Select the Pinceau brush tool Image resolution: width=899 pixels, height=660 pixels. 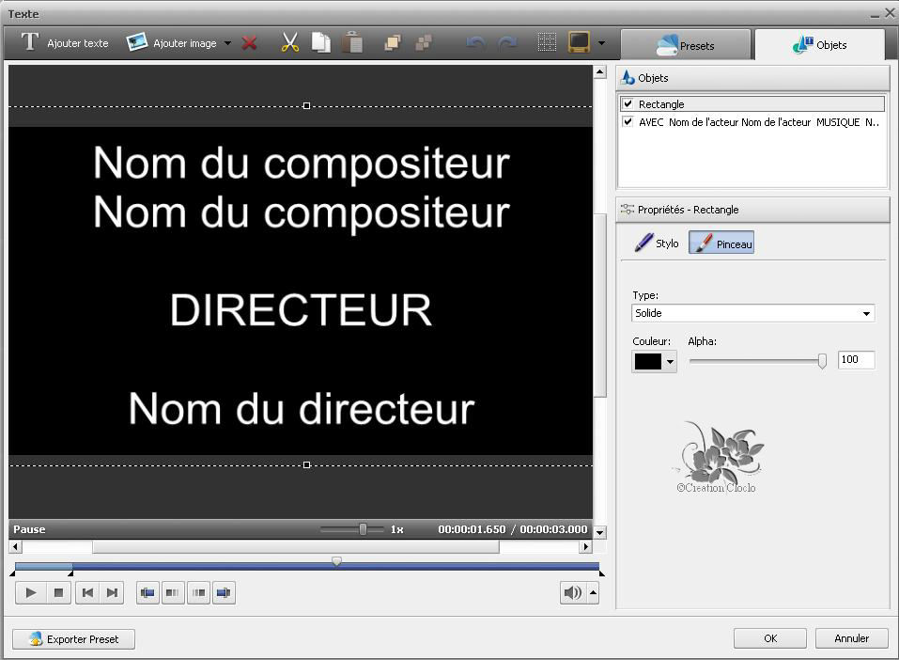pyautogui.click(x=721, y=244)
